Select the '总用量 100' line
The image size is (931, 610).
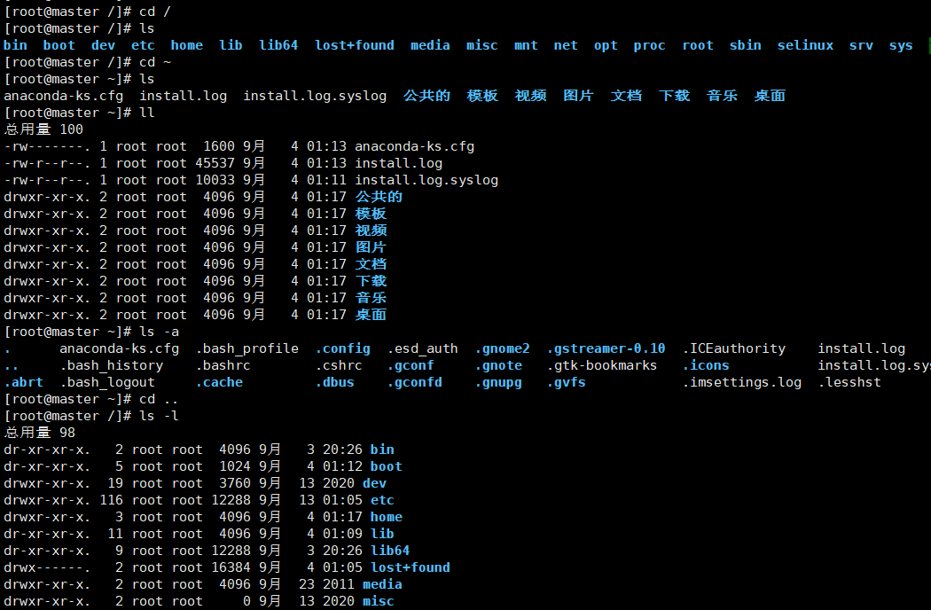tap(43, 129)
